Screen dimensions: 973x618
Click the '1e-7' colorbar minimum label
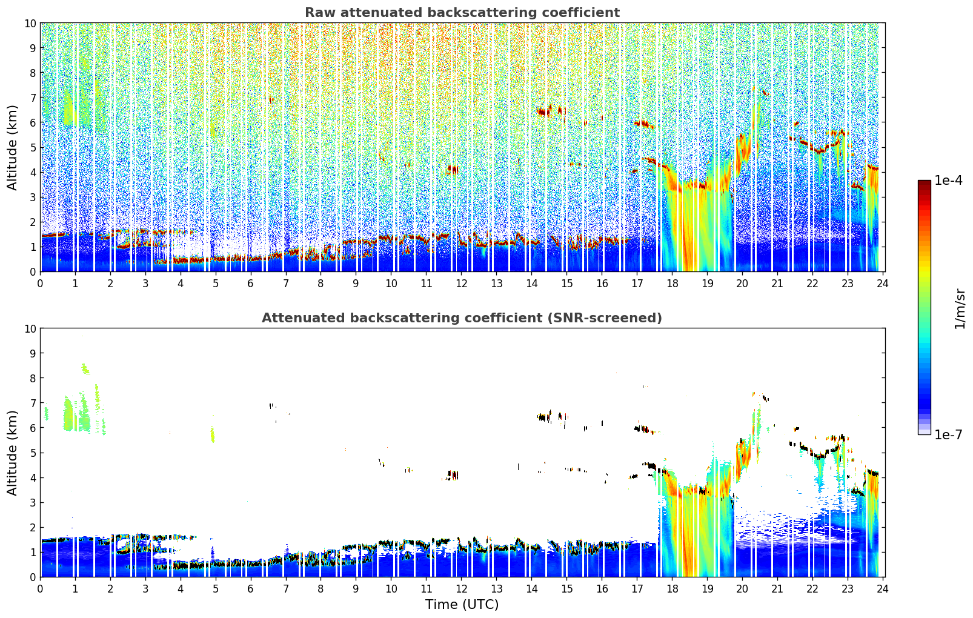tap(948, 434)
